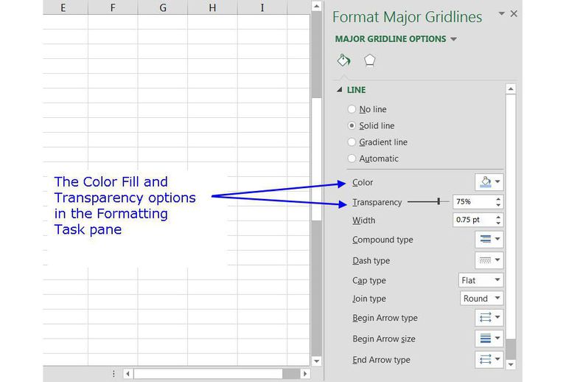This screenshot has height=382, width=566.
Task: Select the Gradient line option
Action: [377, 142]
